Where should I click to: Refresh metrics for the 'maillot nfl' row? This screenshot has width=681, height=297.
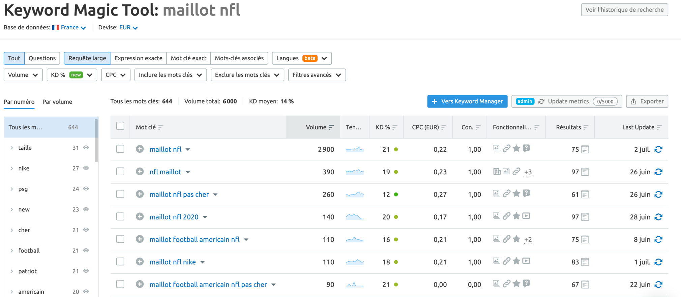pos(658,149)
